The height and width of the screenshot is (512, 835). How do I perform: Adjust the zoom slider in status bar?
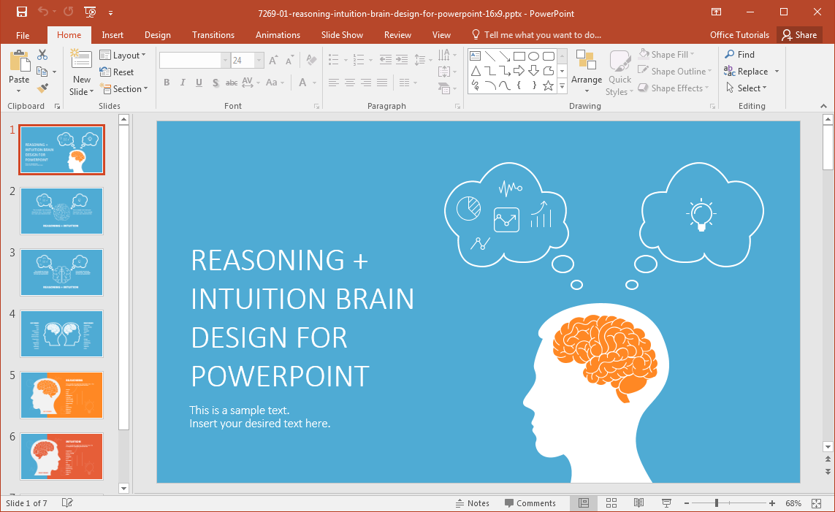pyautogui.click(x=717, y=503)
